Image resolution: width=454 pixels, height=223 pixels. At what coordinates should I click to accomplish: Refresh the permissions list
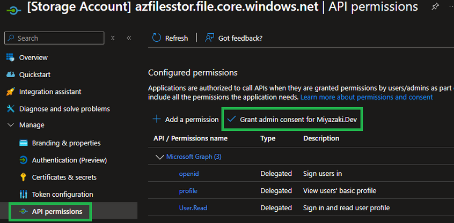coord(170,38)
